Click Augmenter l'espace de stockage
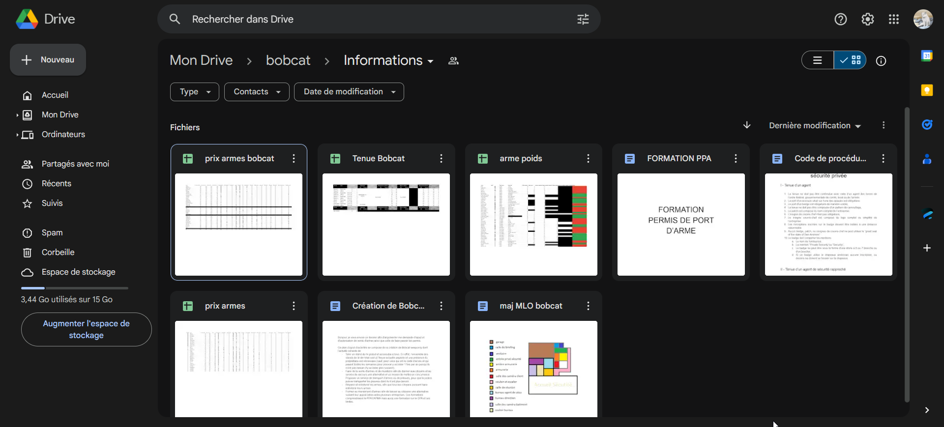 (x=86, y=329)
